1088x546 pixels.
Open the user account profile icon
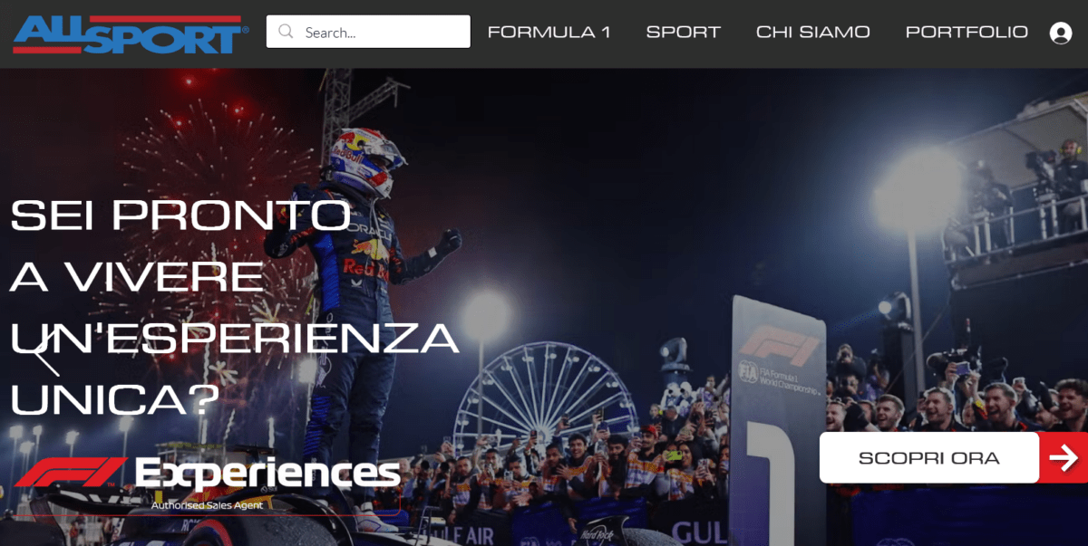pos(1060,33)
